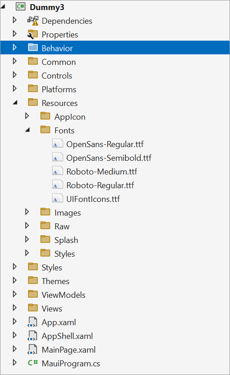230x375 pixels.
Task: Click the font file icon of OpenSans-Semibold.ttf
Action: coord(58,158)
